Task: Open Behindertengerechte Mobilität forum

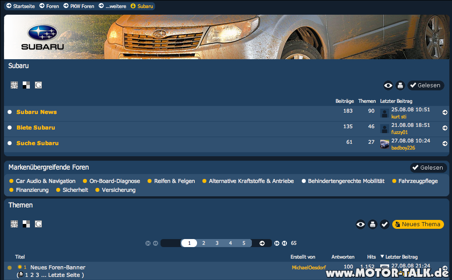Action: click(346, 181)
